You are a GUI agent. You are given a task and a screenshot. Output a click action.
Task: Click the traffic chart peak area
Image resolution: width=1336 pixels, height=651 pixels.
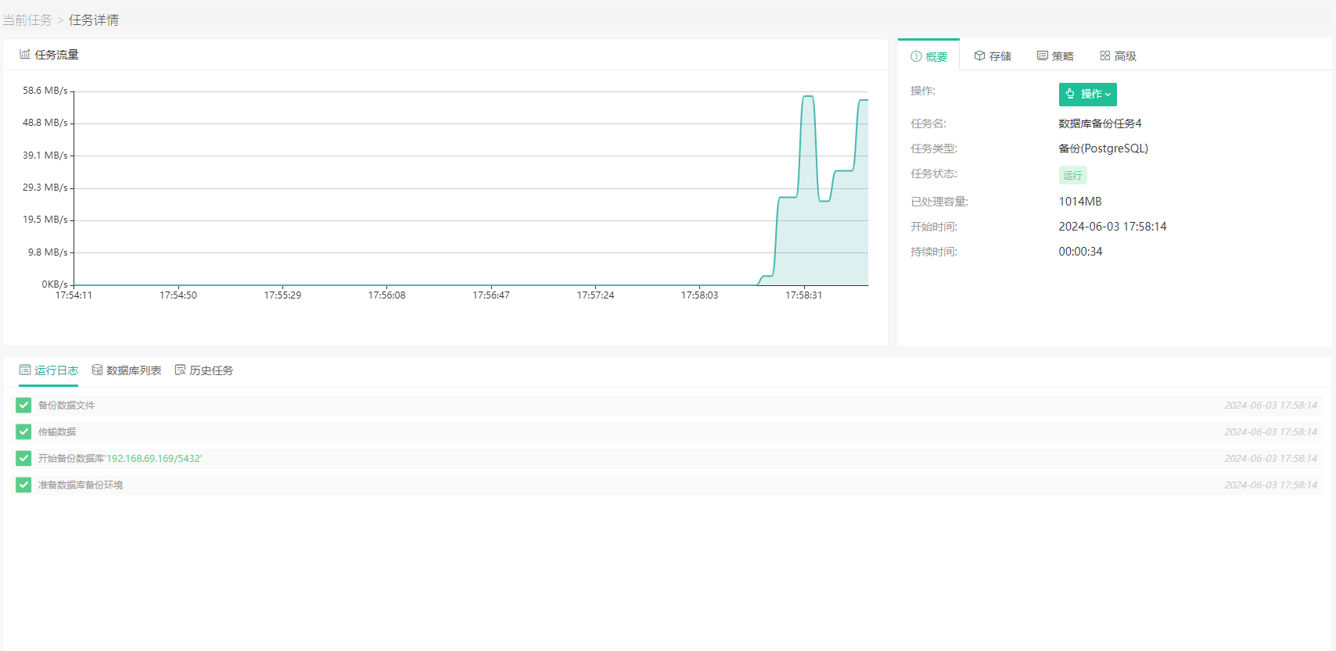[x=809, y=97]
